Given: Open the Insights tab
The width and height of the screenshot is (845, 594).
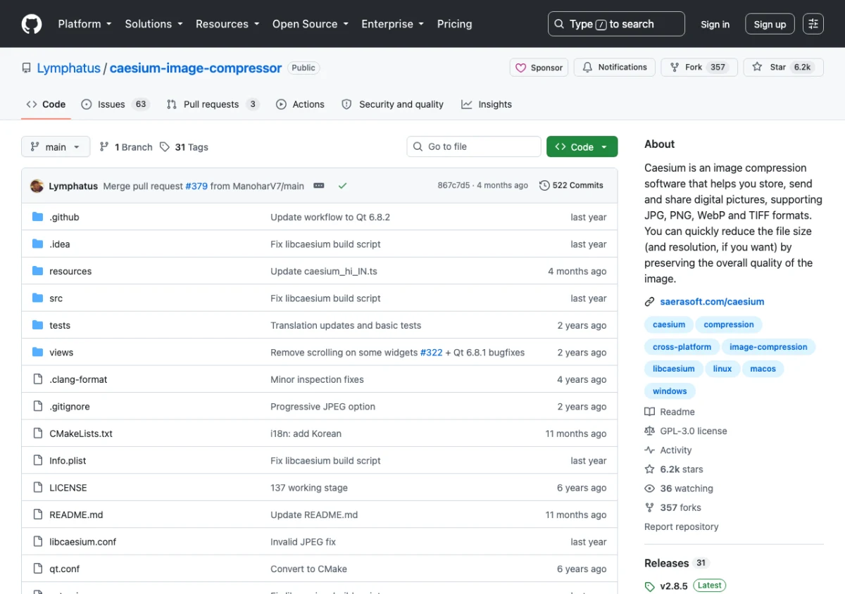Looking at the screenshot, I should point(487,104).
